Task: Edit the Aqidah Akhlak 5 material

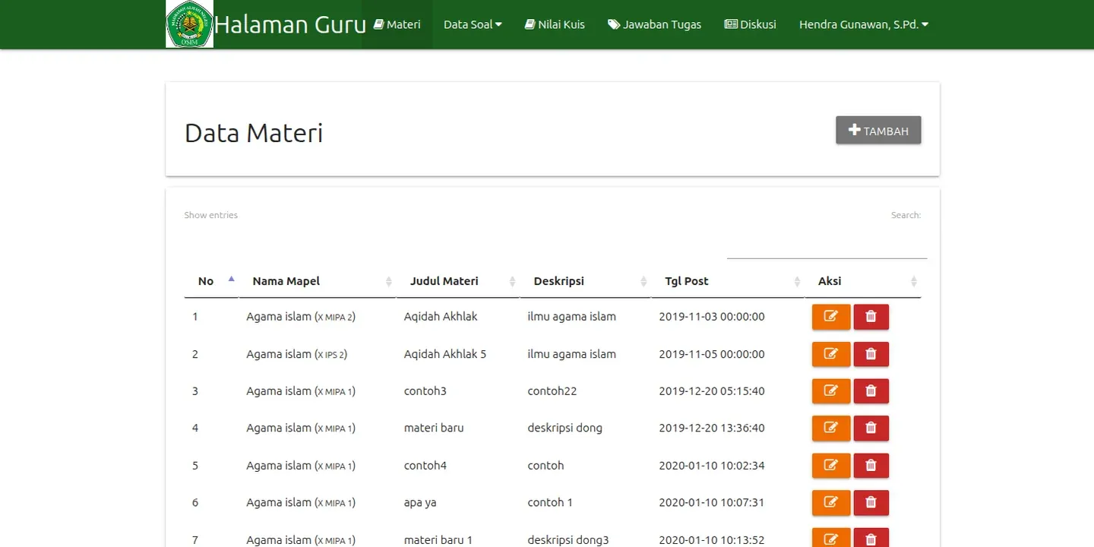Action: [831, 354]
